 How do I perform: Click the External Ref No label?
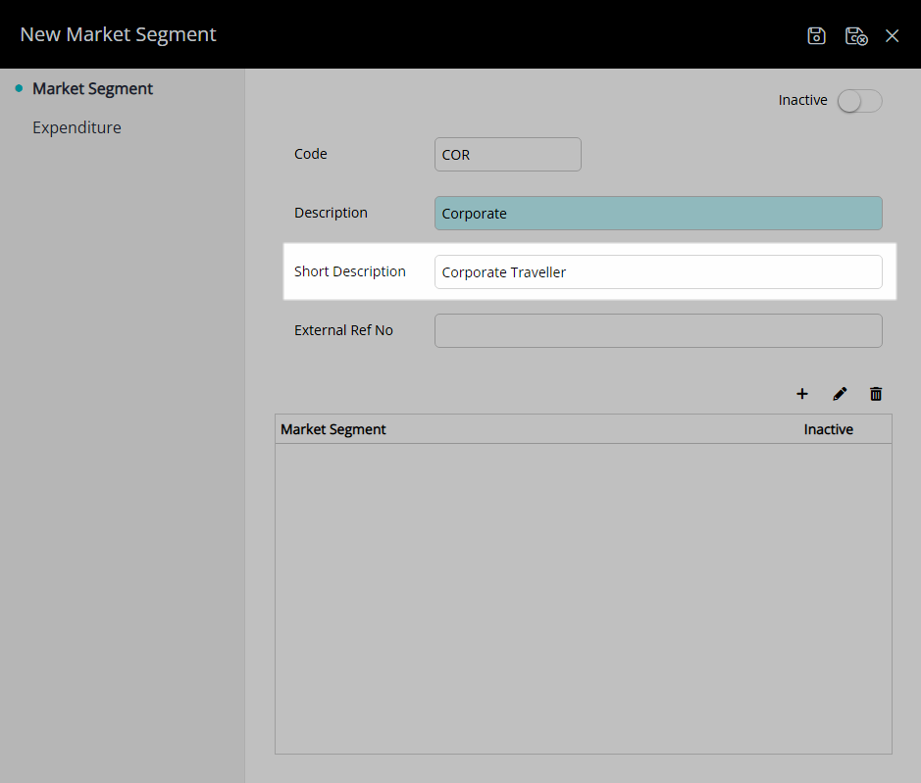343,330
